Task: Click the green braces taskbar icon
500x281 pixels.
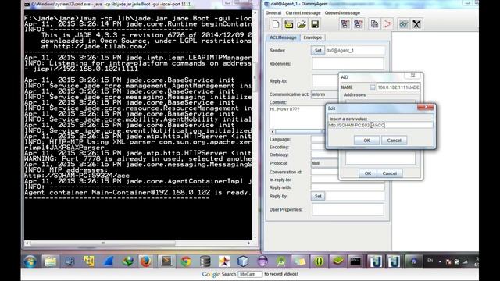Action: pos(319,261)
